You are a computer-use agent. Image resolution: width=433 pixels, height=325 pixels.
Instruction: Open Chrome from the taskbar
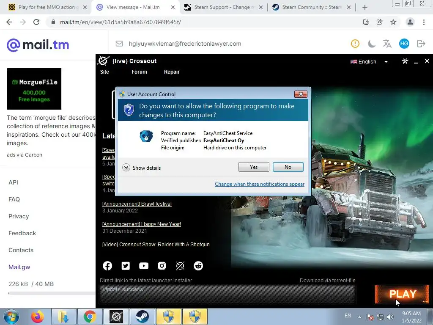pos(90,317)
